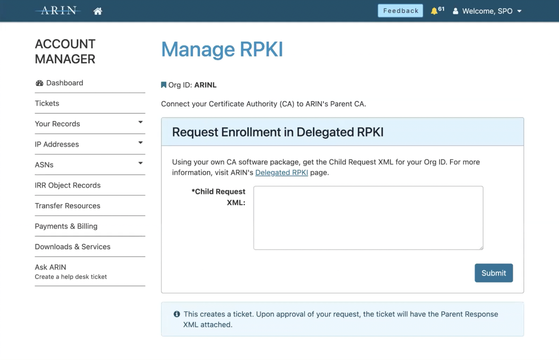Image resolution: width=559 pixels, height=360 pixels.
Task: Click the Org ID bookmark icon
Action: click(x=164, y=85)
